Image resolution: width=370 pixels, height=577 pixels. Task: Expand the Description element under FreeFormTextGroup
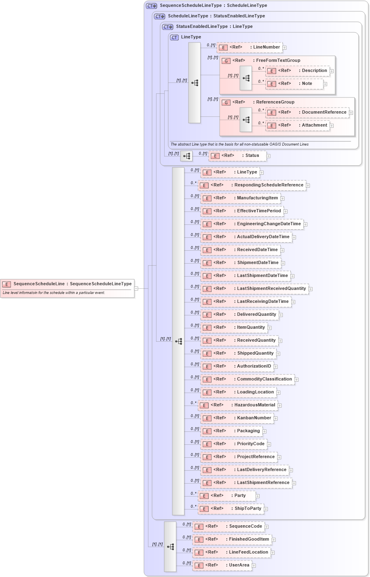[332, 71]
